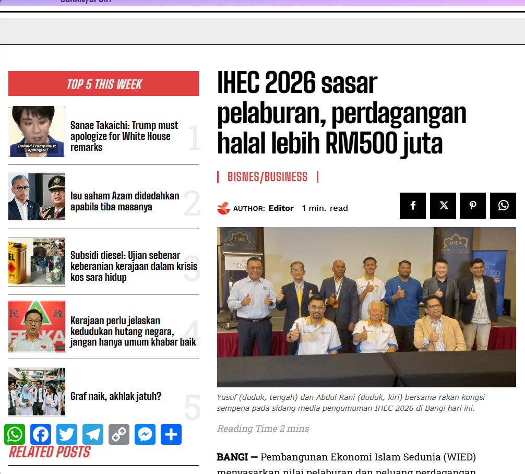
Task: Share via Telegram in bottom share bar
Action: 92,434
